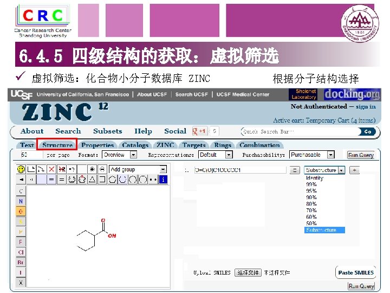Switch to the Properties tab
Viewport: 390px width, 293px height.
[x=97, y=145]
